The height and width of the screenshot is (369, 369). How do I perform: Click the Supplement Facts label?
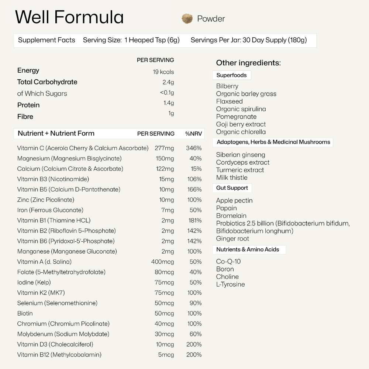click(x=46, y=40)
